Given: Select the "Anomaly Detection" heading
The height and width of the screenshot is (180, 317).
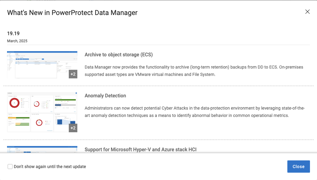Looking at the screenshot, I should click(105, 96).
